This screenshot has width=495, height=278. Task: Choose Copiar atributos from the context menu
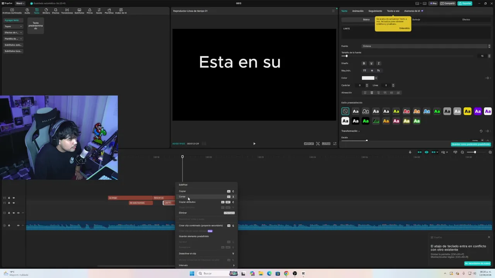pyautogui.click(x=207, y=202)
